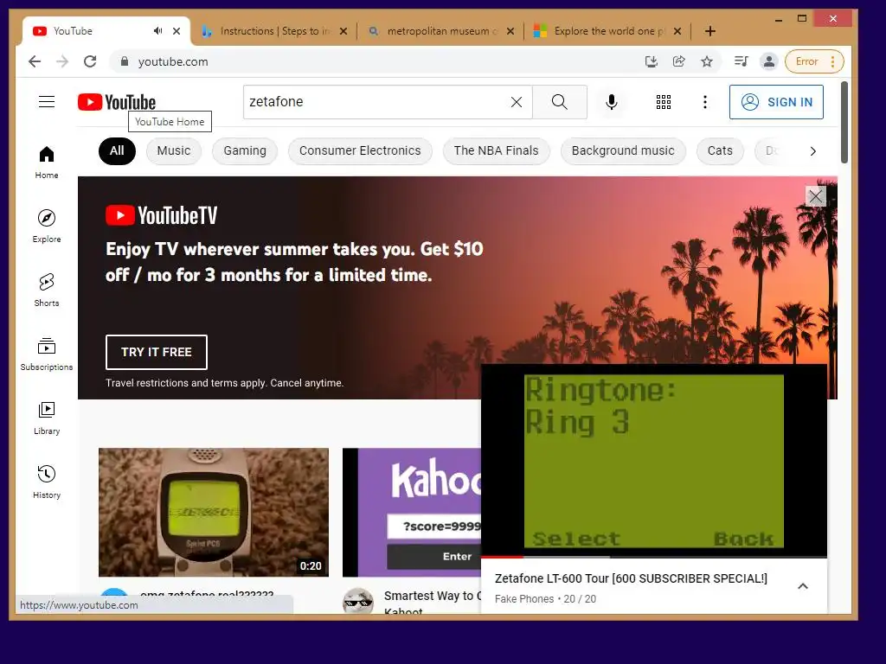Click the miniplayer red progress bar
The height and width of the screenshot is (664, 886).
502,557
